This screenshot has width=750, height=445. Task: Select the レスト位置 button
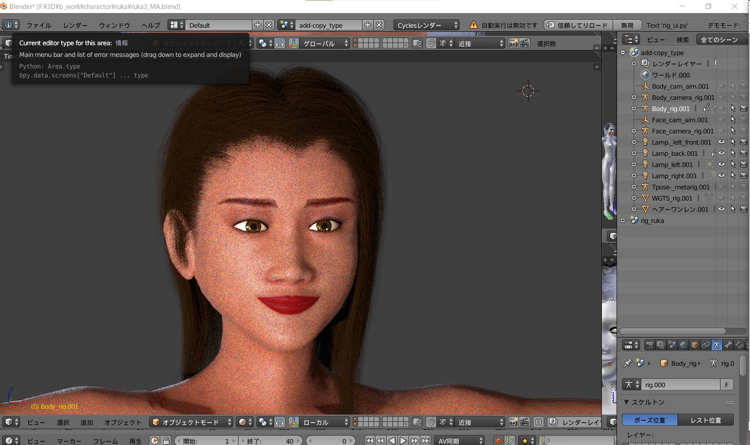tap(706, 420)
